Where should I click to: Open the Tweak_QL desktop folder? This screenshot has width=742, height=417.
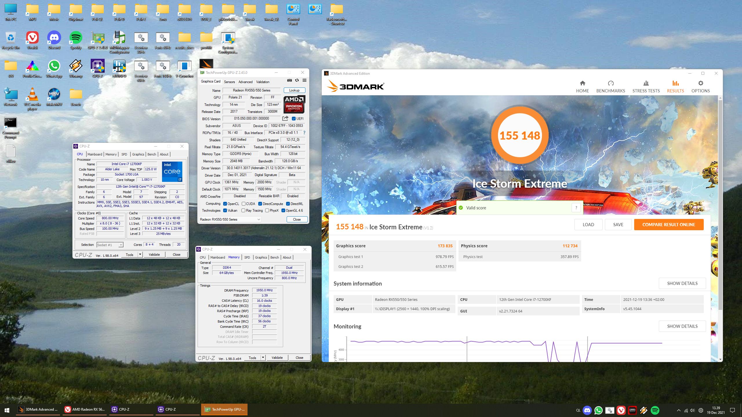coord(271,12)
